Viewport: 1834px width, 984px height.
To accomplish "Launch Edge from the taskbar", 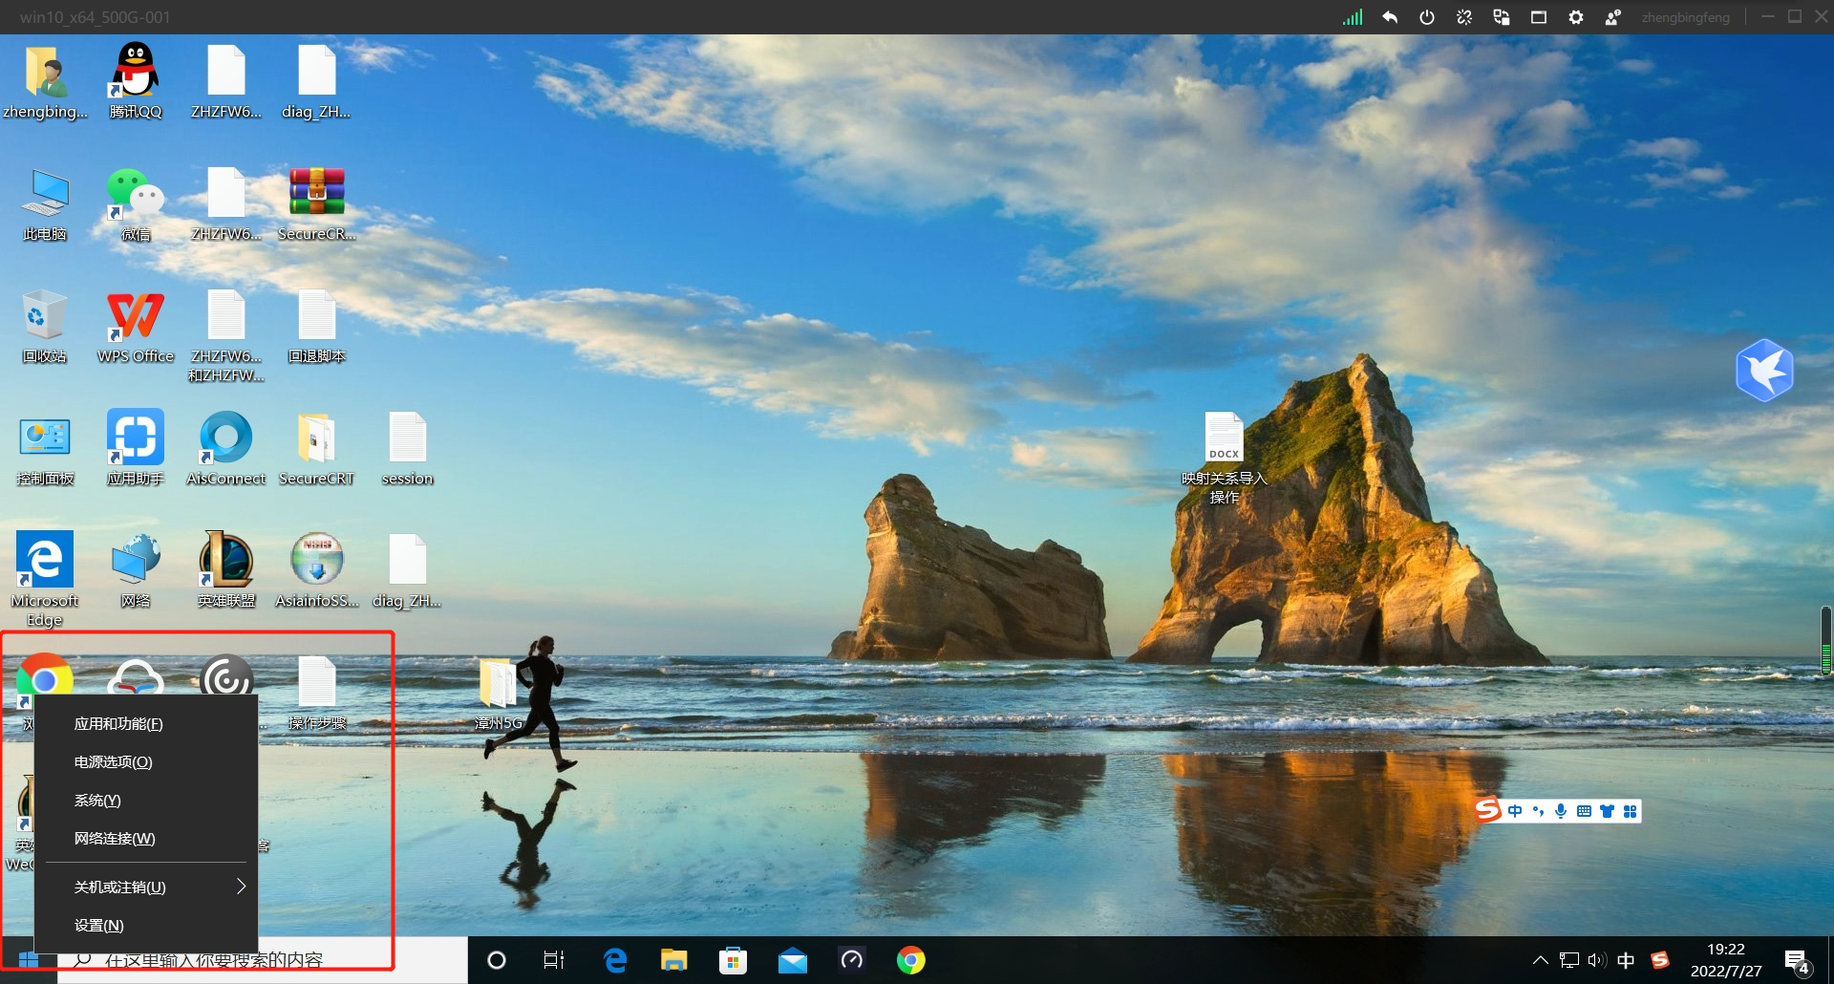I will tap(615, 960).
